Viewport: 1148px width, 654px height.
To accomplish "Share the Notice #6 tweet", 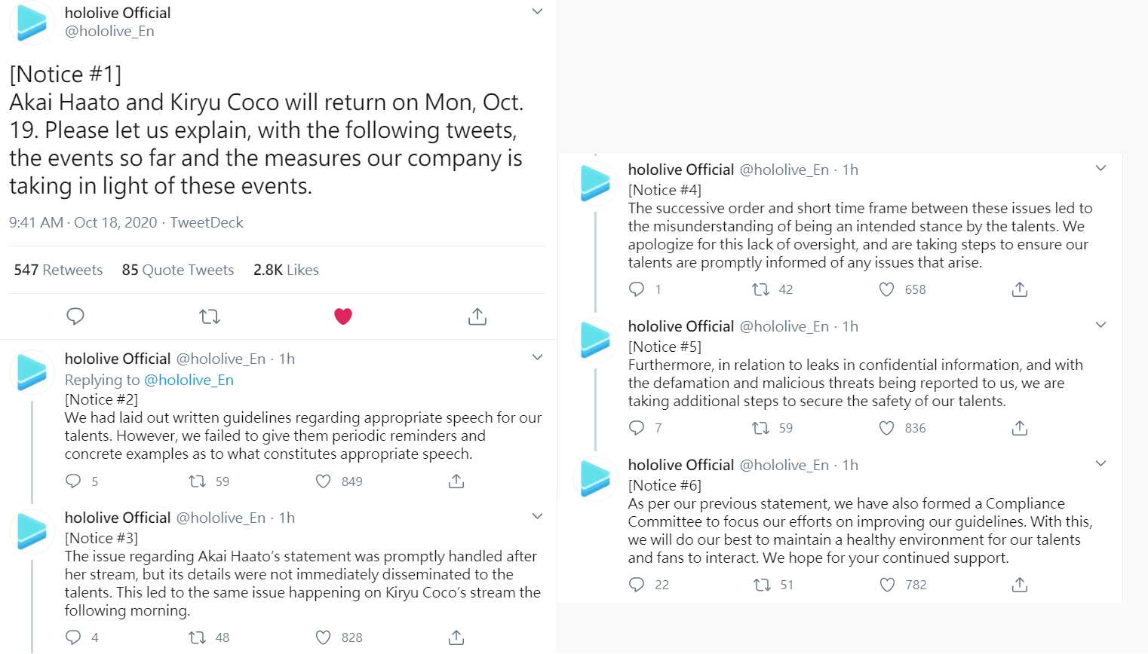I will click(1020, 585).
